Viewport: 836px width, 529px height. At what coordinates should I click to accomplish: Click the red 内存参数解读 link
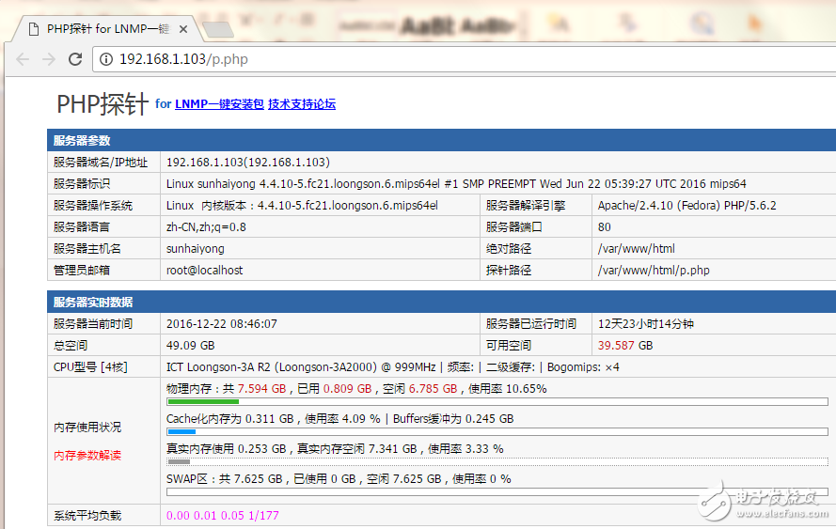[87, 456]
